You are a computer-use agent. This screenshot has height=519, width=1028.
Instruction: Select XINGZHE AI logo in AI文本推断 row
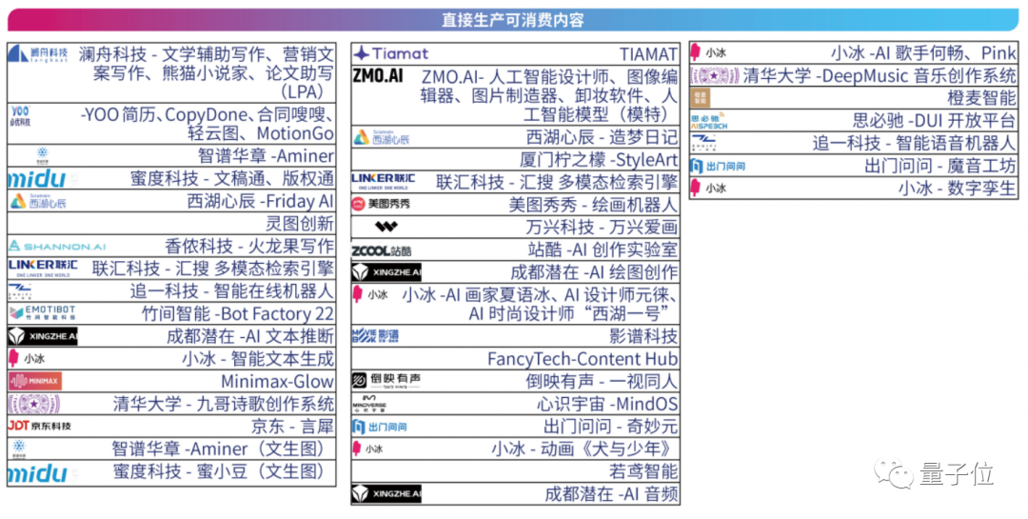coord(43,336)
